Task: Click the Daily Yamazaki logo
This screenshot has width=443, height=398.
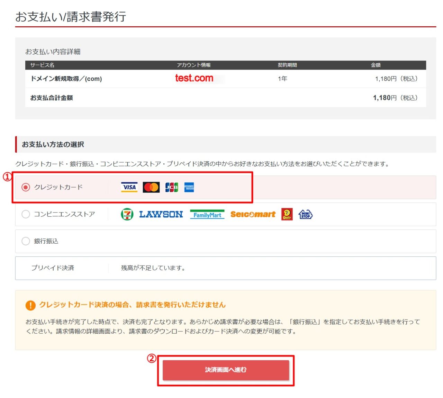Action: tap(287, 214)
